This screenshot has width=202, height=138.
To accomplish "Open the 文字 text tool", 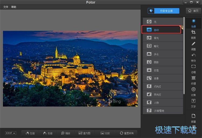I will coord(193,103).
